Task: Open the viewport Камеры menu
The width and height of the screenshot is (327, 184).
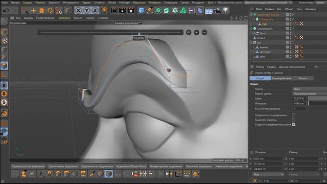Action: tap(29, 18)
